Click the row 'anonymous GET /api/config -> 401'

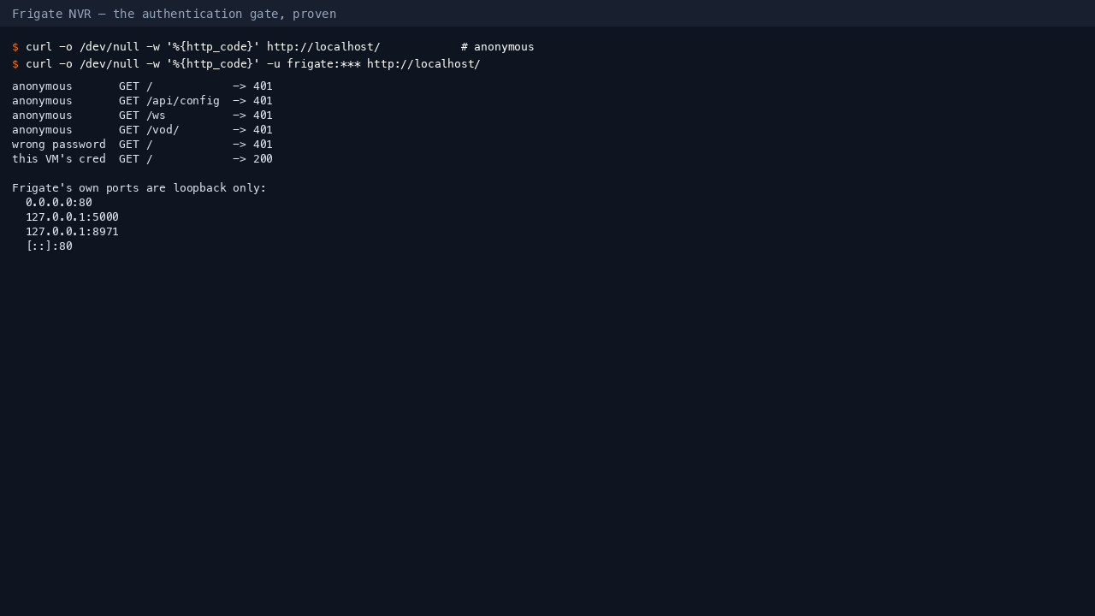tap(142, 101)
